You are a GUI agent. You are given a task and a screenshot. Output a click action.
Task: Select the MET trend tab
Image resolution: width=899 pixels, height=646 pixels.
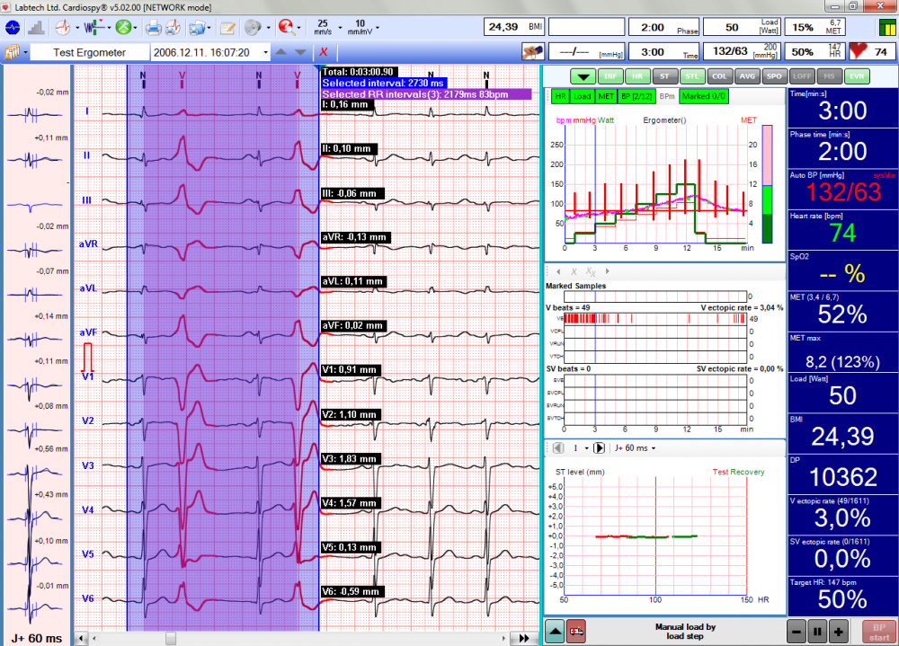(x=606, y=95)
